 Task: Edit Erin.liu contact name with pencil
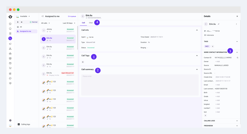pyautogui.click(x=219, y=24)
